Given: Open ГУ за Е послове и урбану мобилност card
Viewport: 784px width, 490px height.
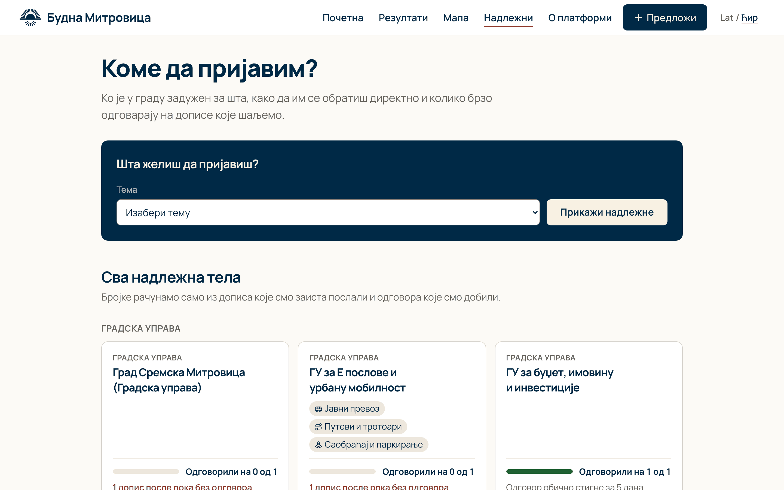Looking at the screenshot, I should point(392,416).
